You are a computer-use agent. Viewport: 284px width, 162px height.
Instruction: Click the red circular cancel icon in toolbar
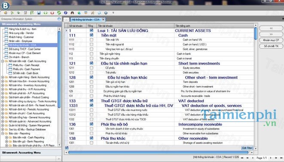52,13
